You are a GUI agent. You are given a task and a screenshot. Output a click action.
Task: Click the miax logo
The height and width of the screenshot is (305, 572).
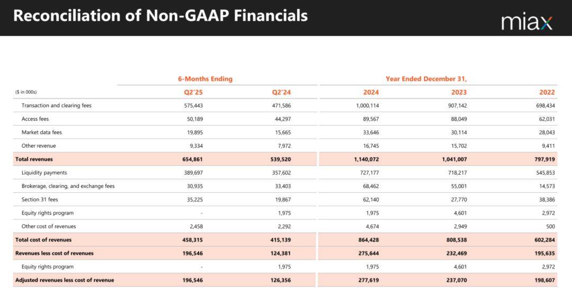pyautogui.click(x=527, y=23)
